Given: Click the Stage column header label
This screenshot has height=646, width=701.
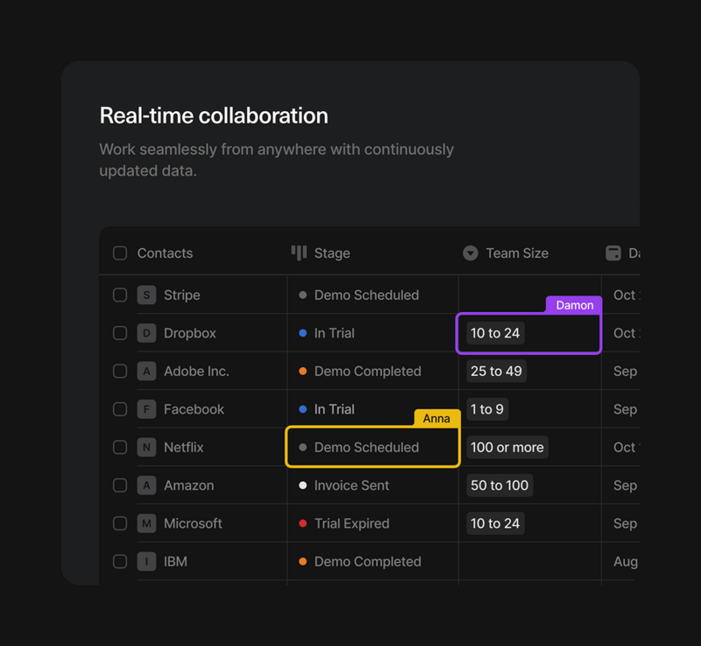Looking at the screenshot, I should coord(332,253).
